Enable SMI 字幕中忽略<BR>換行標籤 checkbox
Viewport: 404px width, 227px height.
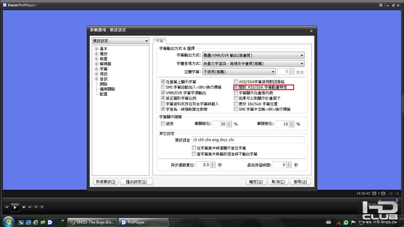236,109
